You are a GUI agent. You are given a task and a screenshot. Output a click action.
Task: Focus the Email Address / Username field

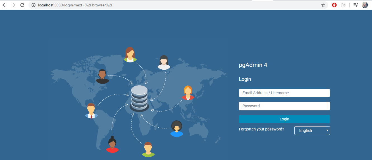[284, 93]
